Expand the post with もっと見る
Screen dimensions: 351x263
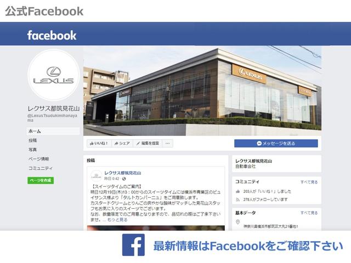click(117, 220)
